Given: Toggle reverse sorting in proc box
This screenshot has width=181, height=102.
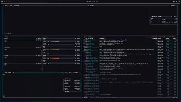Looking at the screenshot, I should point(160,37).
